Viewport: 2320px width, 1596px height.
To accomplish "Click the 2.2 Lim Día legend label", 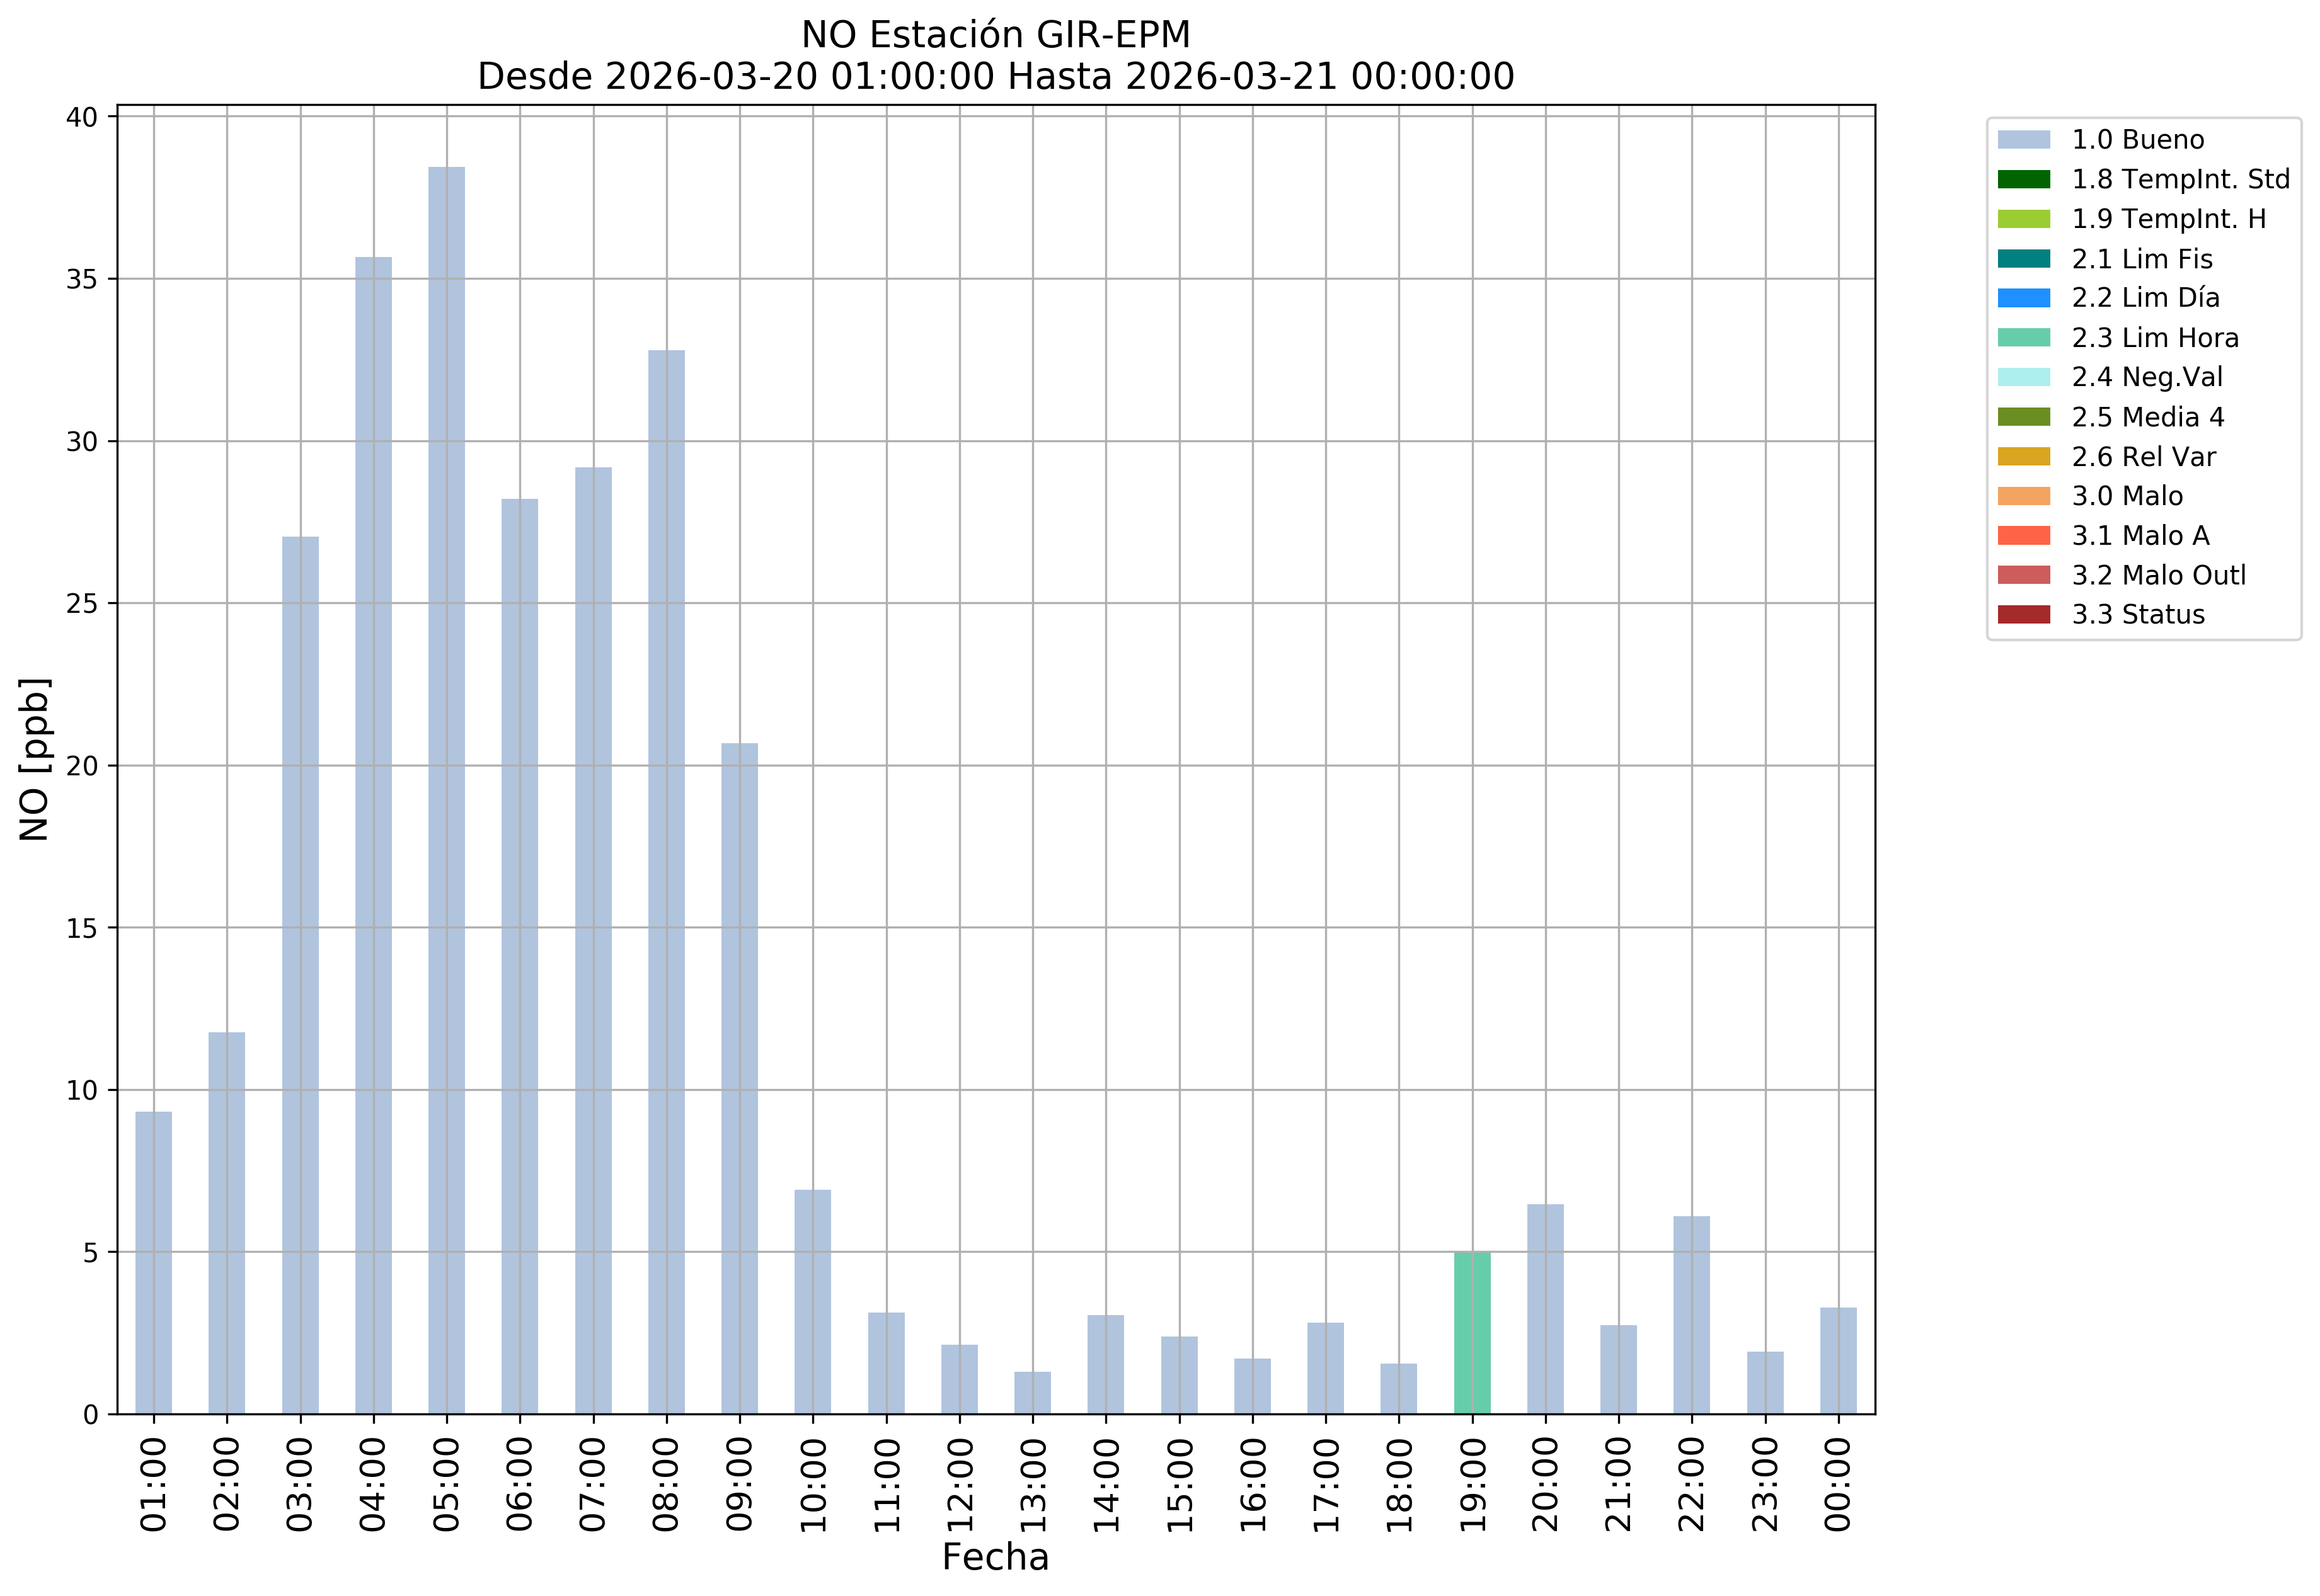I will (x=2145, y=298).
